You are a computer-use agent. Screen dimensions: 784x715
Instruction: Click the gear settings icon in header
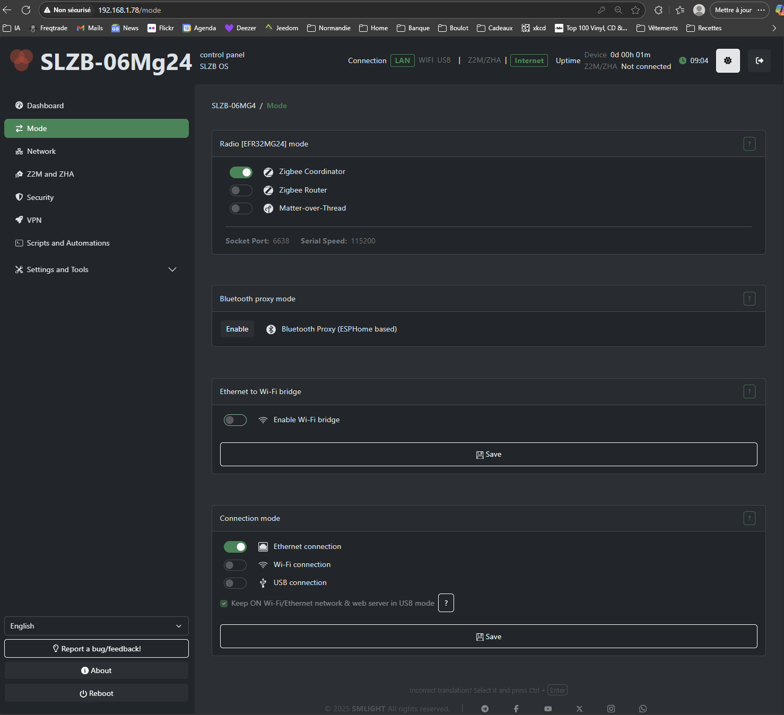click(x=728, y=61)
